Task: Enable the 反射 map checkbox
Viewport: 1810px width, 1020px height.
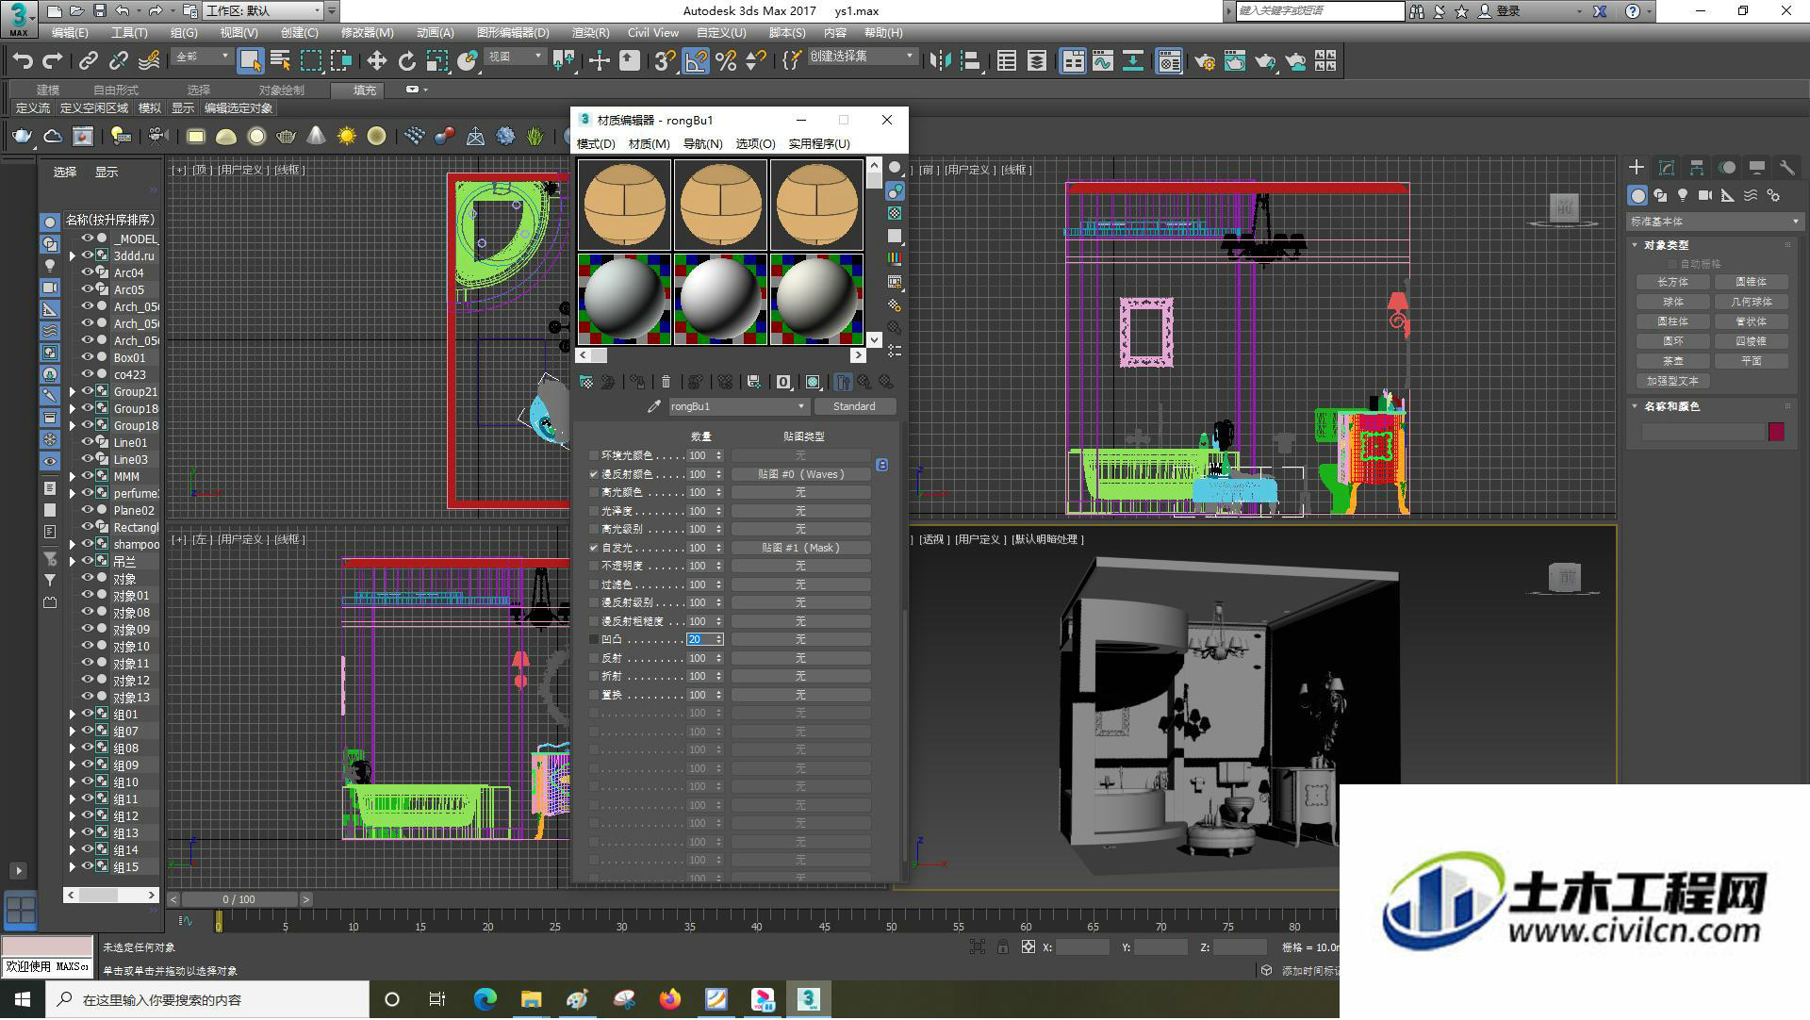Action: click(x=594, y=658)
